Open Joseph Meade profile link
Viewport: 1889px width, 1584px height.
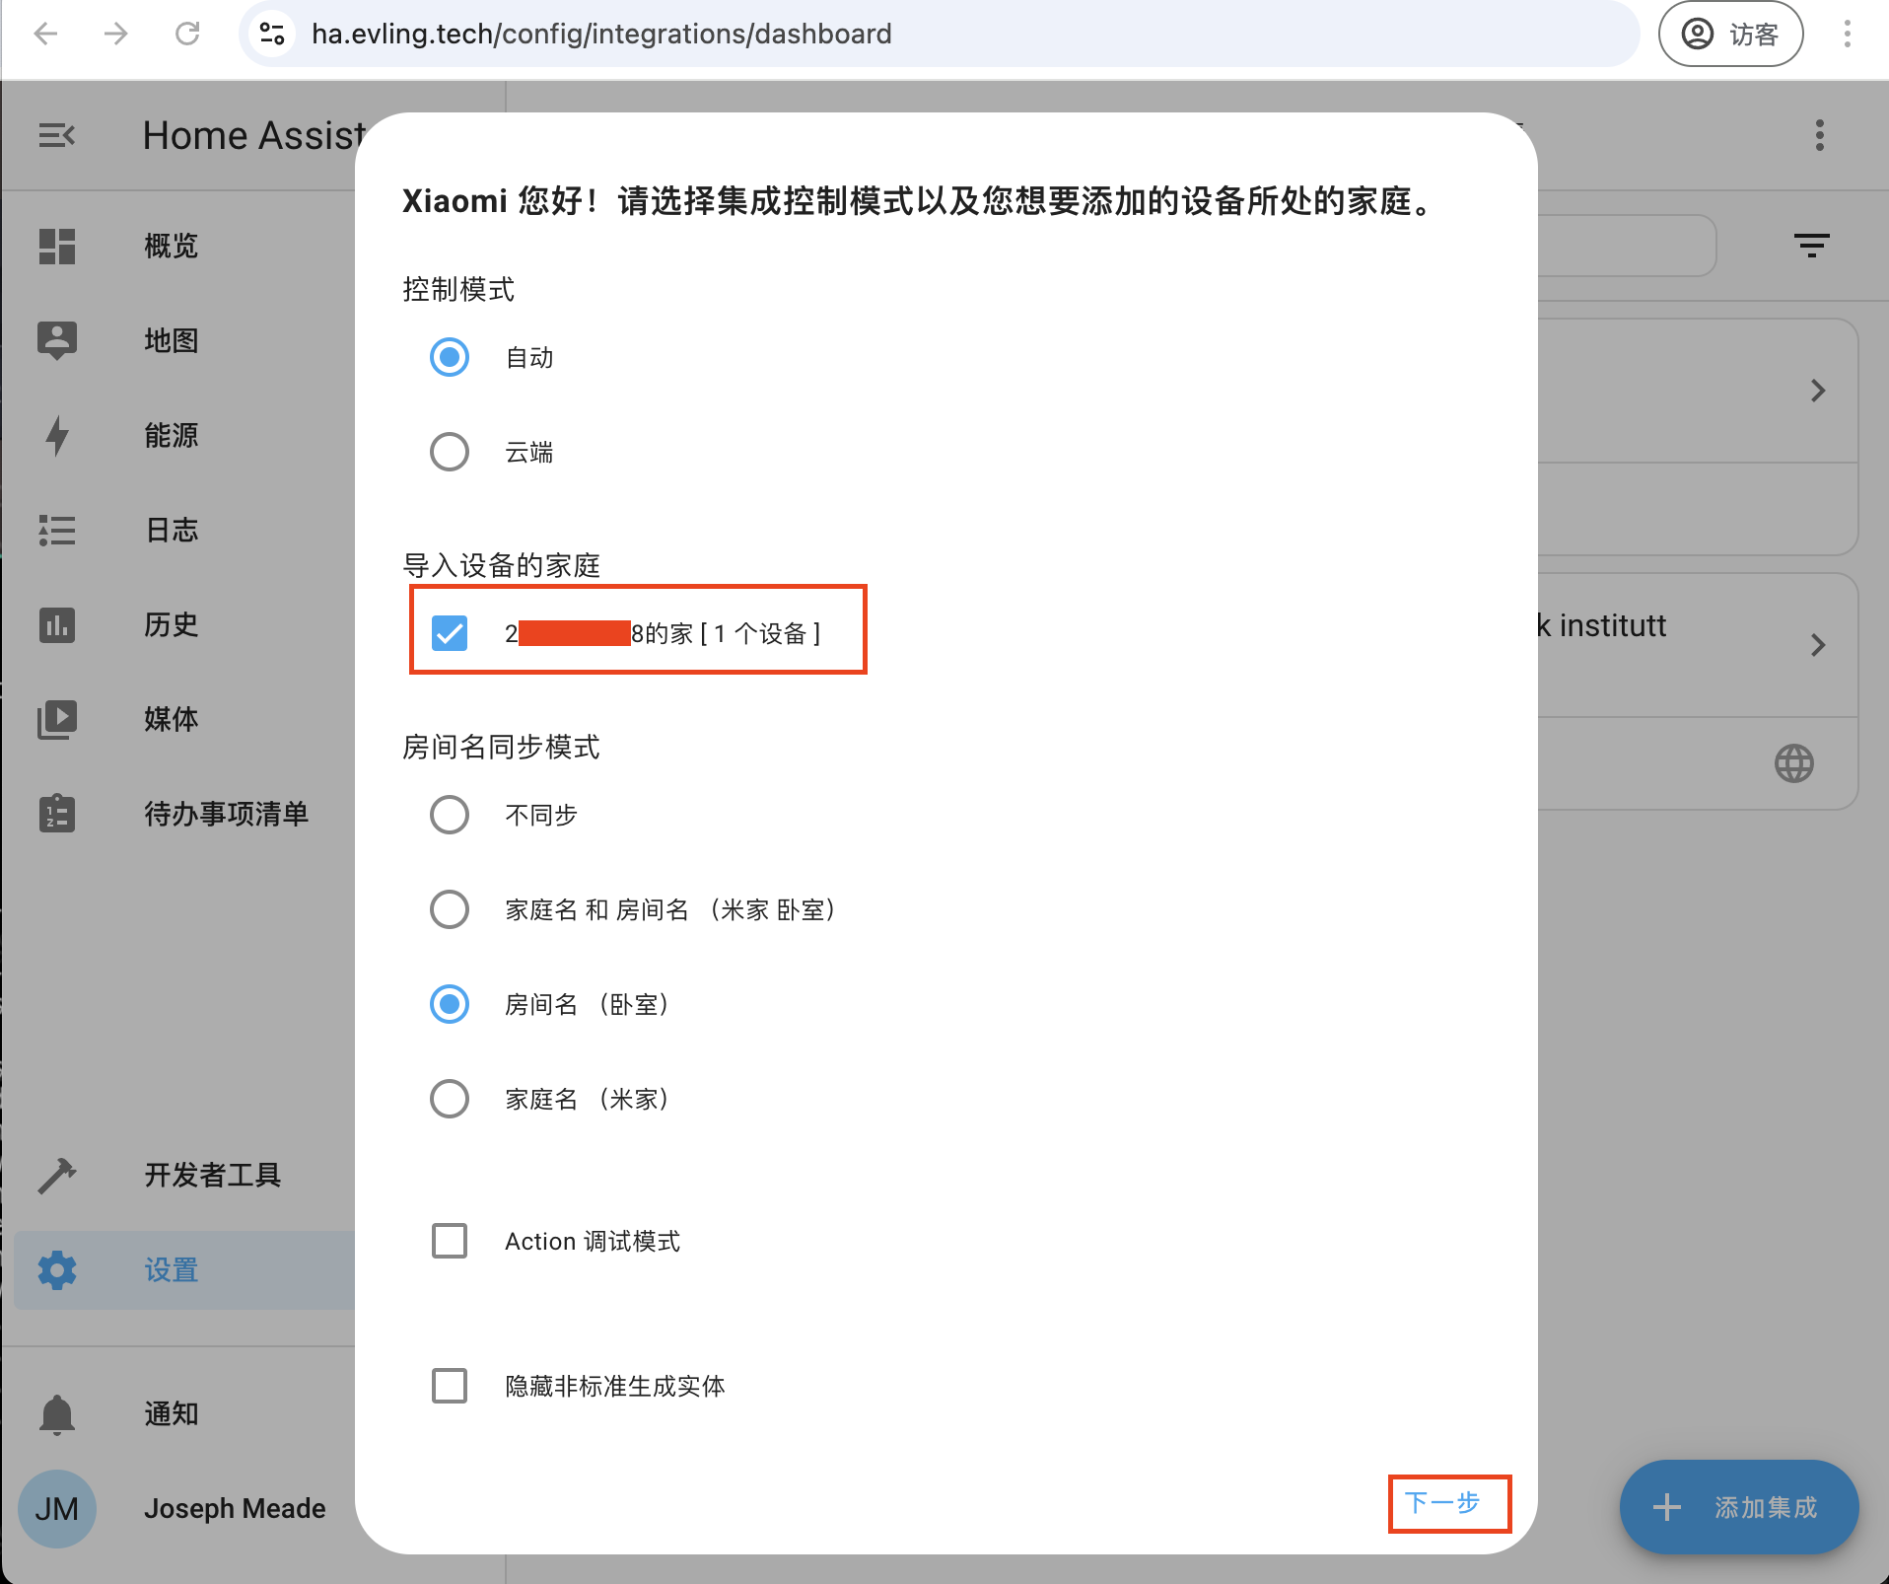click(x=235, y=1509)
